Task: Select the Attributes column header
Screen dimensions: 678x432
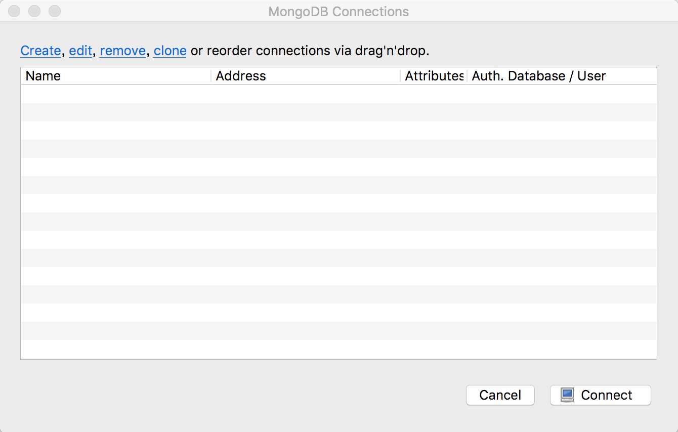Action: click(433, 76)
